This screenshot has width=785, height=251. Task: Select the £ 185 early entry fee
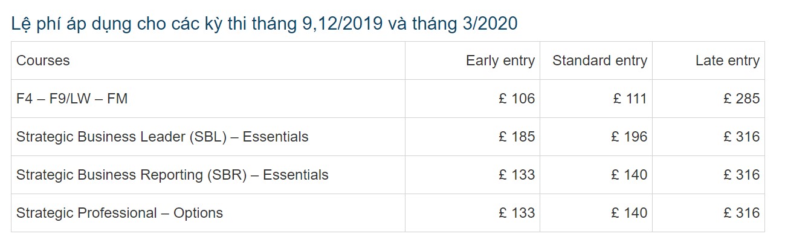(x=517, y=137)
